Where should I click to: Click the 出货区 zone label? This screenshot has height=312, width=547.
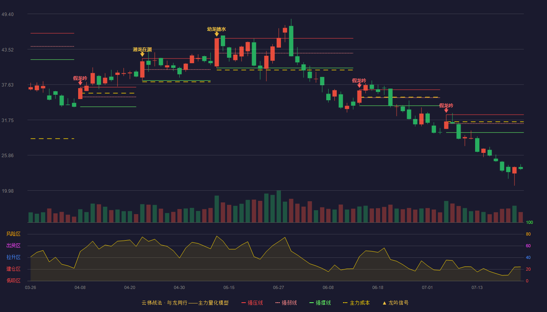click(x=13, y=246)
